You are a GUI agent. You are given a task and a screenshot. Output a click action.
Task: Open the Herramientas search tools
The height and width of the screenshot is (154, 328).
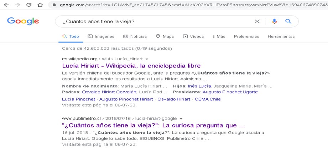(x=281, y=36)
